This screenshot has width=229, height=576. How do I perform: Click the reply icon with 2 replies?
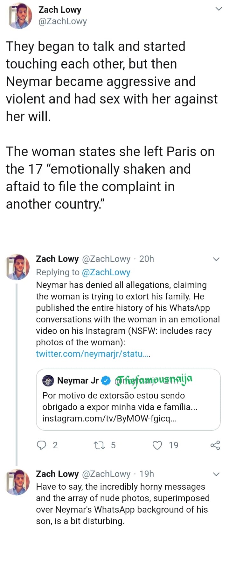pos(42,445)
